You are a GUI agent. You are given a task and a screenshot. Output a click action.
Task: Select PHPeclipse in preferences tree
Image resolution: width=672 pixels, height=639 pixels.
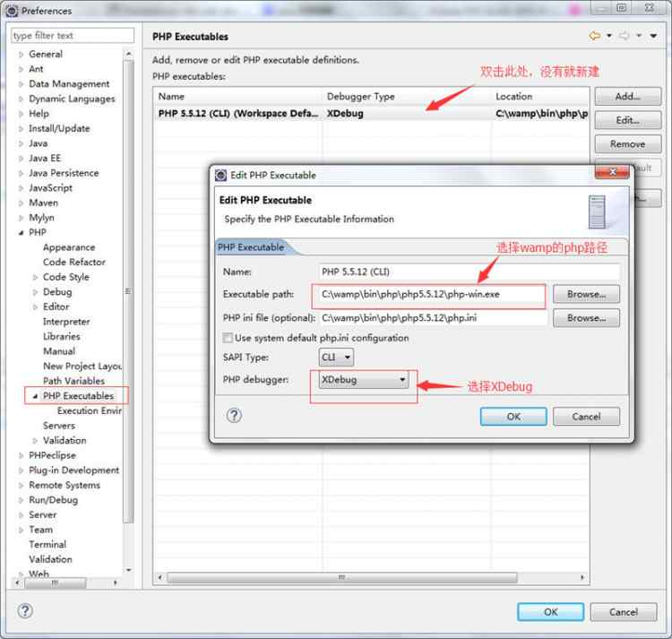[x=52, y=455]
